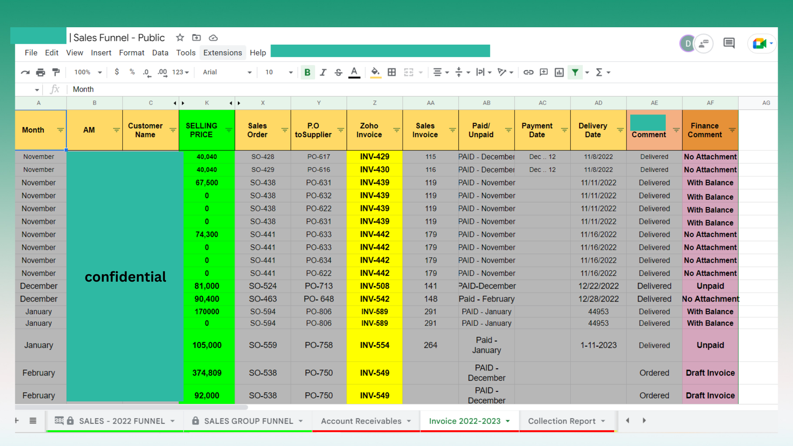This screenshot has height=446, width=793.
Task: Toggle strikethrough formatting
Action: [x=338, y=72]
